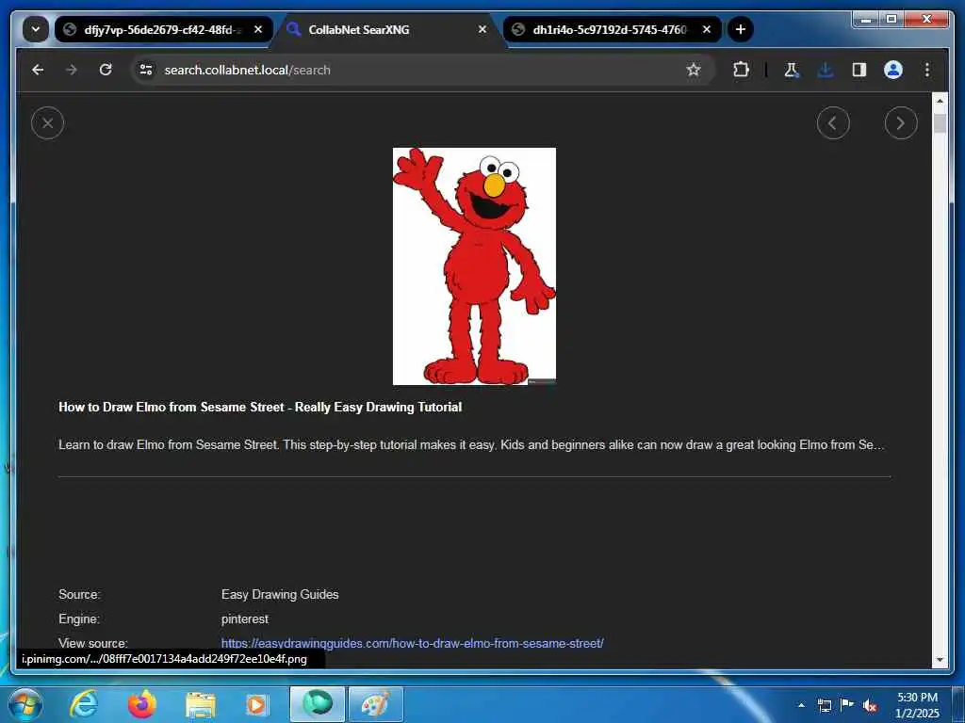Click the address bar URL

248,70
